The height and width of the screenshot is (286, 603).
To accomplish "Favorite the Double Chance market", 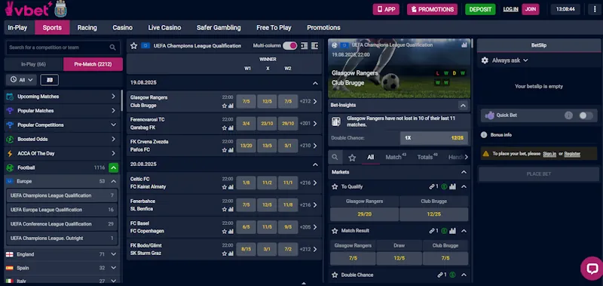I will 335,275.
